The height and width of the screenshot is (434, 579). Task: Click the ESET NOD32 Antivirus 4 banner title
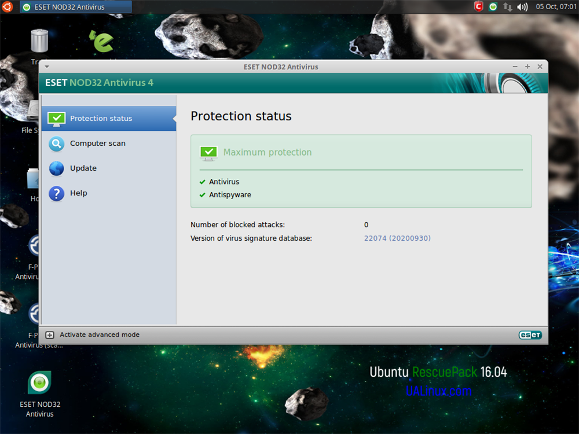[x=99, y=83]
